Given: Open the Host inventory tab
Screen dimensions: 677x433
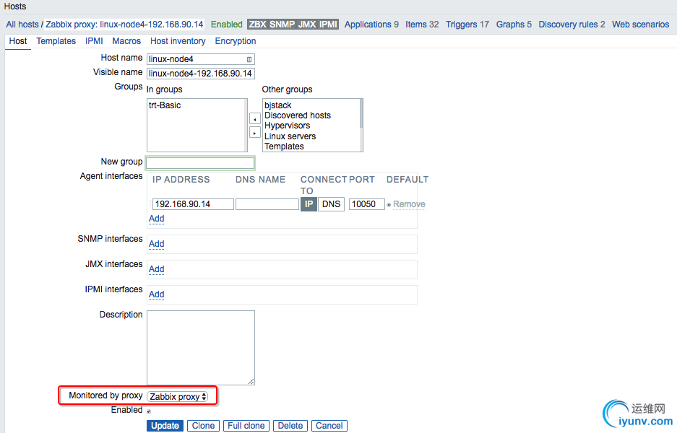Looking at the screenshot, I should pyautogui.click(x=178, y=41).
